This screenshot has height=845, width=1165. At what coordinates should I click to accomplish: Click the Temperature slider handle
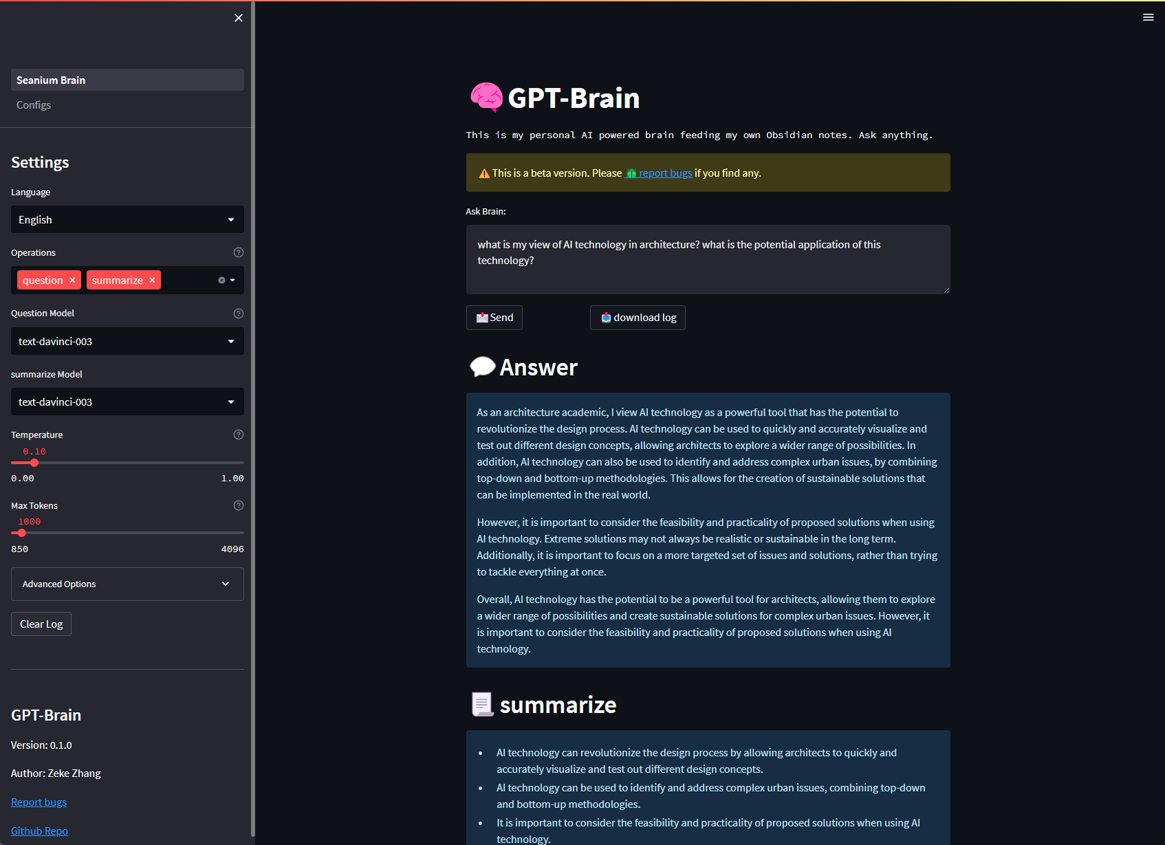coord(34,463)
